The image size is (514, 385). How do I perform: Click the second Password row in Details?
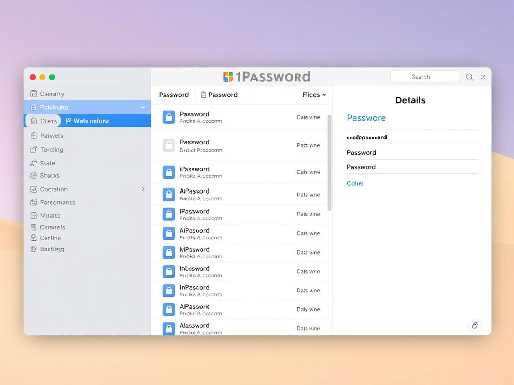[412, 167]
